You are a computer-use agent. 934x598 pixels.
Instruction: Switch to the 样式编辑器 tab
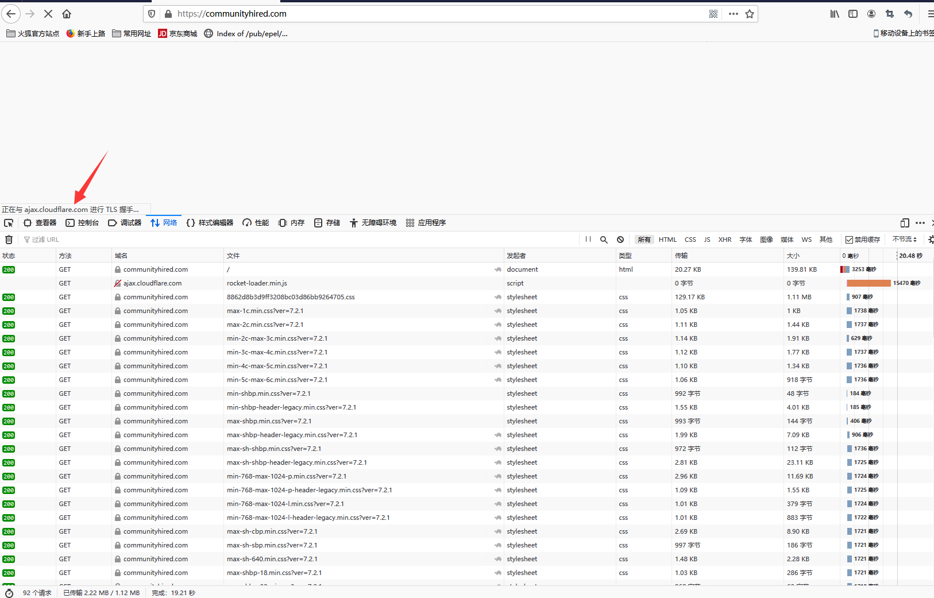pos(210,223)
